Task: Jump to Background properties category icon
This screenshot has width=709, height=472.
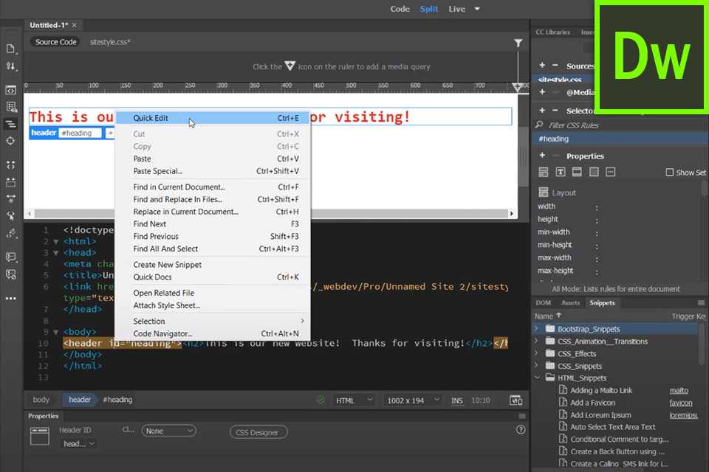Action: pos(594,172)
